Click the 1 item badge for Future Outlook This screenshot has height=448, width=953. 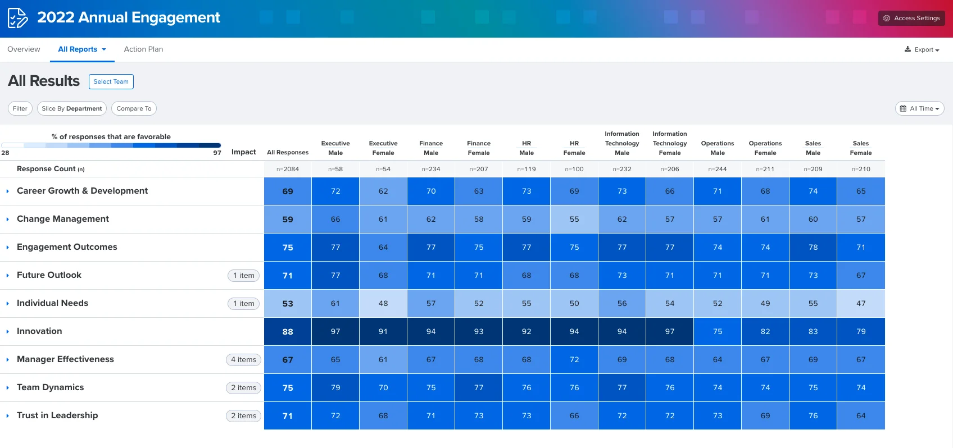pyautogui.click(x=243, y=276)
